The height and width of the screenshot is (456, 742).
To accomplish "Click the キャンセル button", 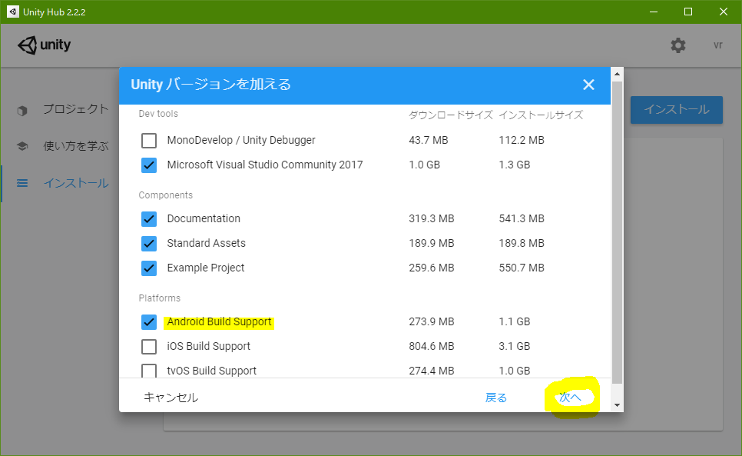I will click(171, 398).
